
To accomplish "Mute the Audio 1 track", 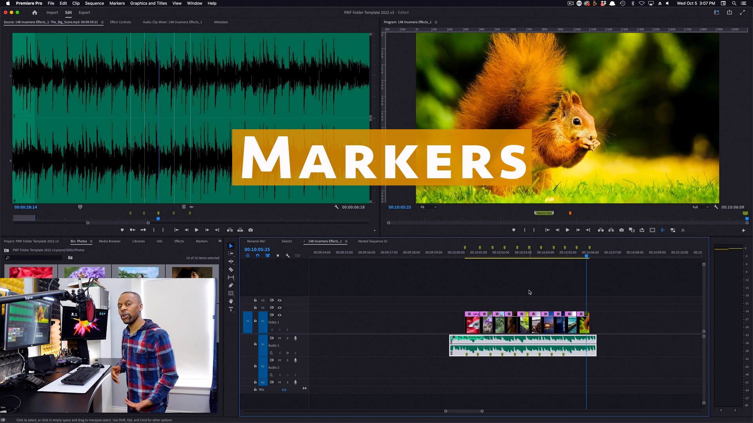I will (x=280, y=338).
